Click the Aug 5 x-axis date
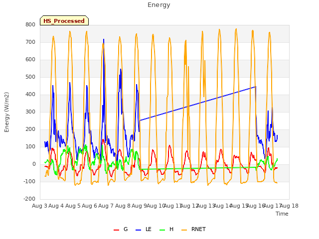 pyautogui.click(x=73, y=206)
